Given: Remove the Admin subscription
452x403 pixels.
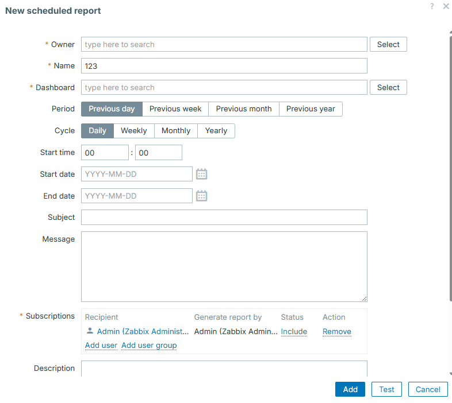Looking at the screenshot, I should click(337, 331).
